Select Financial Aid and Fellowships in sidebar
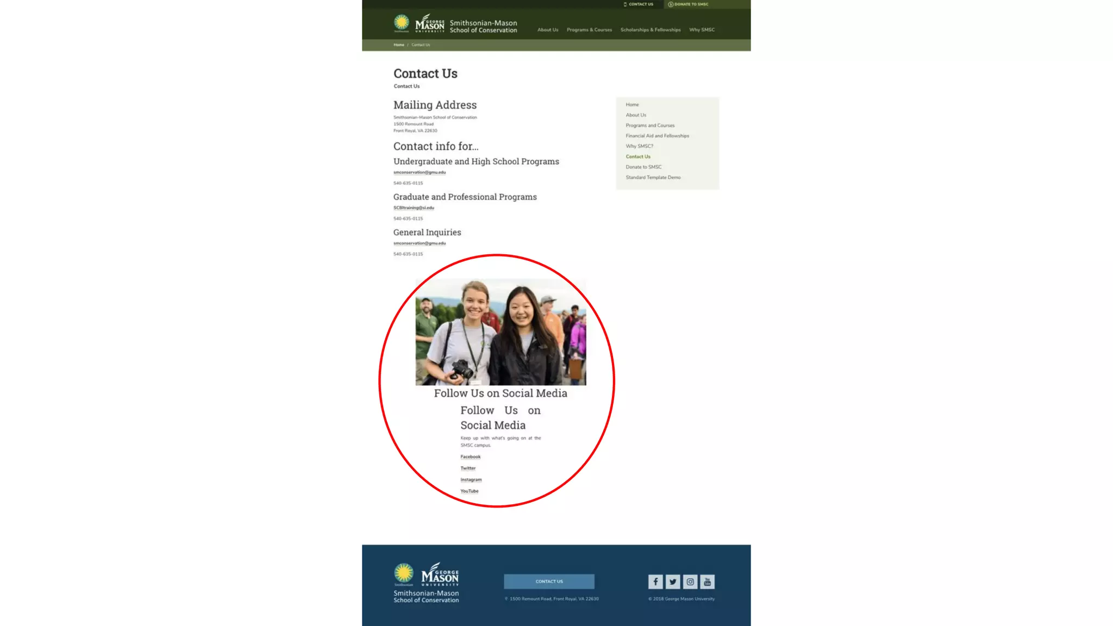1113x626 pixels. point(657,136)
